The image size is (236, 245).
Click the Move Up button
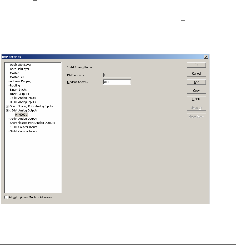point(197,108)
